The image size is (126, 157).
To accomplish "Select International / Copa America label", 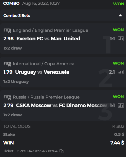I will tap(43, 64).
